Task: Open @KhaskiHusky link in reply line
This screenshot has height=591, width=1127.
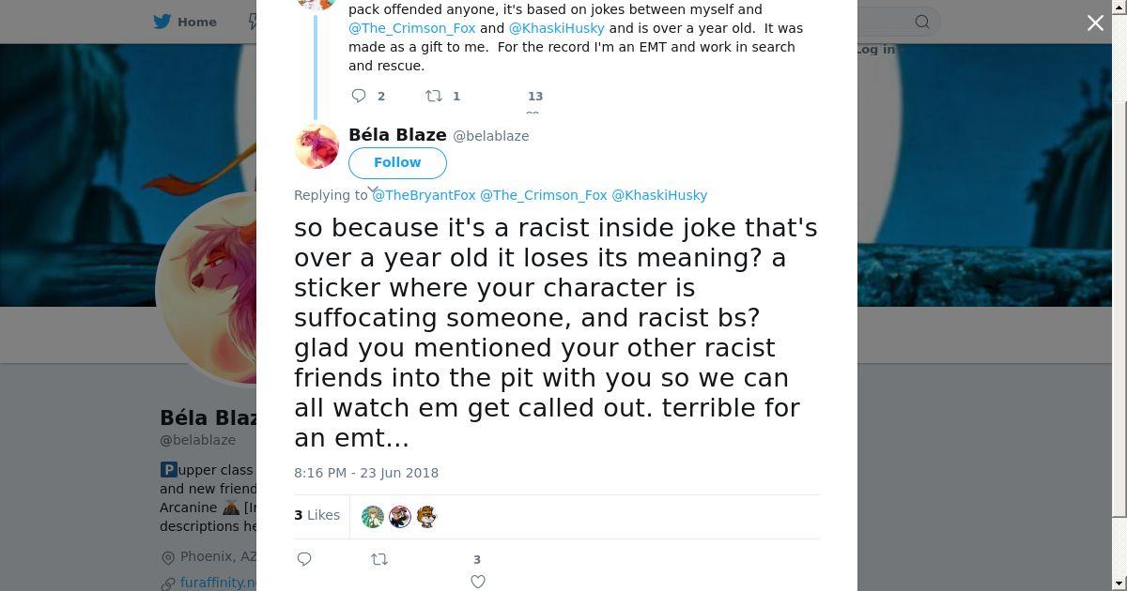Action: click(x=659, y=195)
